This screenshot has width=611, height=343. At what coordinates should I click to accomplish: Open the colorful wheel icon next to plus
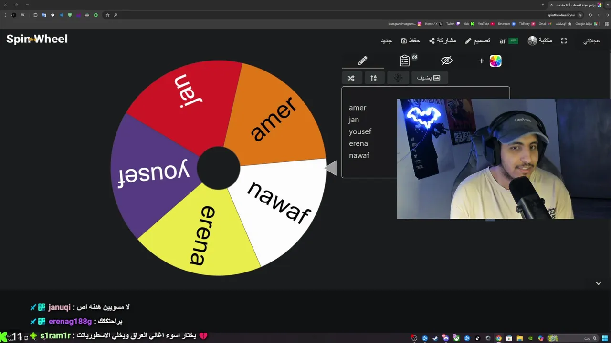click(495, 61)
